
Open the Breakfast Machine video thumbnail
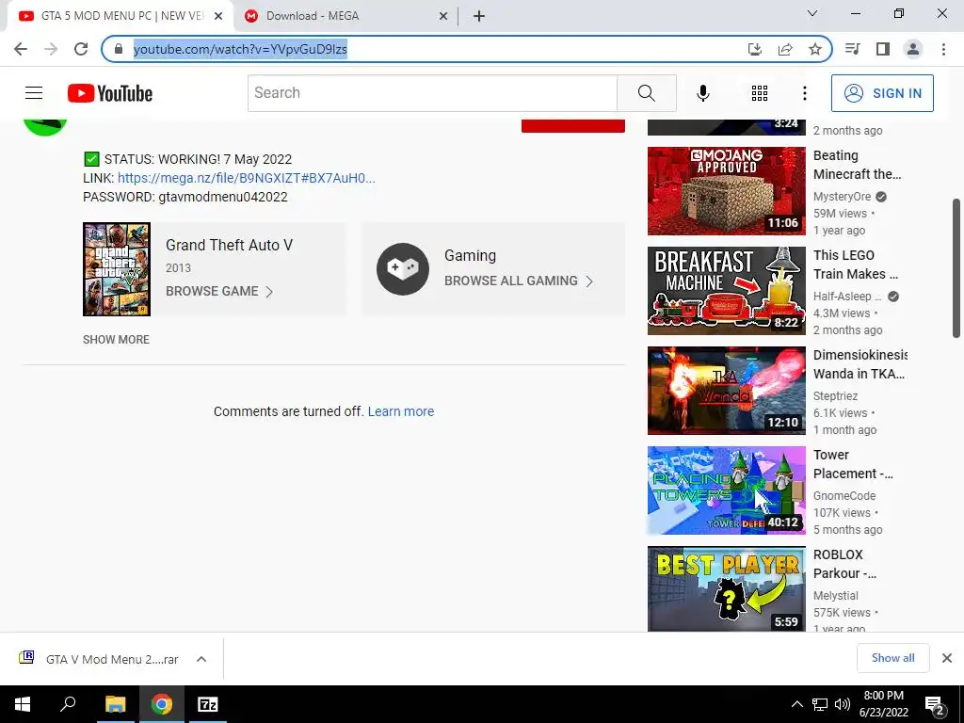tap(726, 291)
